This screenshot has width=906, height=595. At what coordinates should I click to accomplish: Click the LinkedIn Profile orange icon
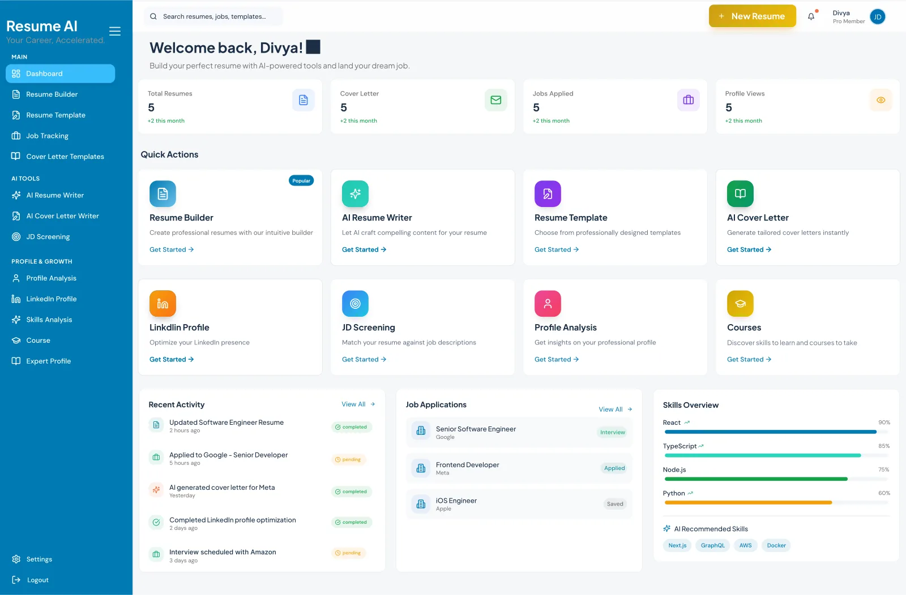tap(163, 304)
